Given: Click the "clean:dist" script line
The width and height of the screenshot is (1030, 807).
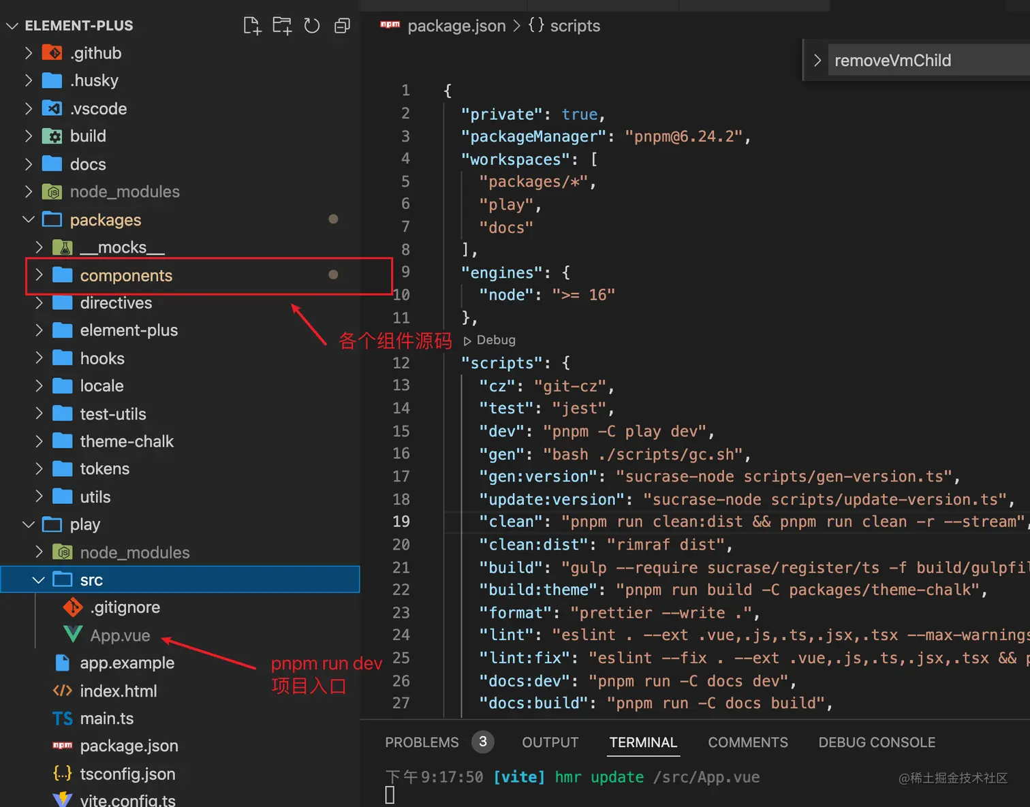Looking at the screenshot, I should (x=606, y=545).
